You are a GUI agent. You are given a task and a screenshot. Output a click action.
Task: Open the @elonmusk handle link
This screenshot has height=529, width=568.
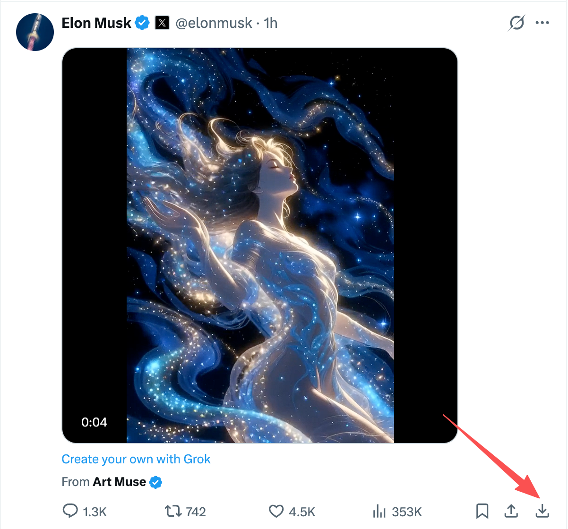[214, 23]
